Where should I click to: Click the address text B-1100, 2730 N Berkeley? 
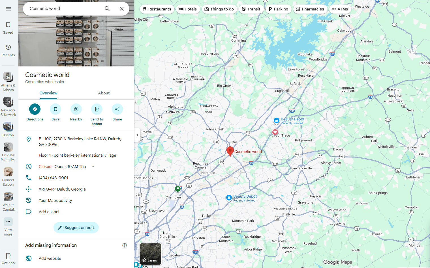[x=80, y=142]
